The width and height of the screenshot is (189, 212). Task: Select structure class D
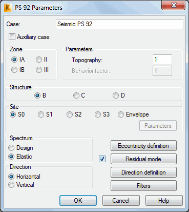(116, 95)
